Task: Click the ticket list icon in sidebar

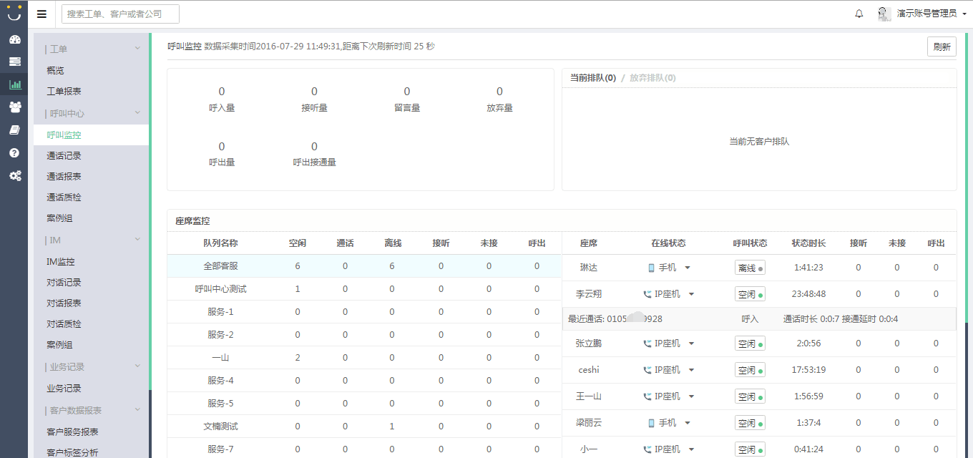Action: tap(14, 62)
